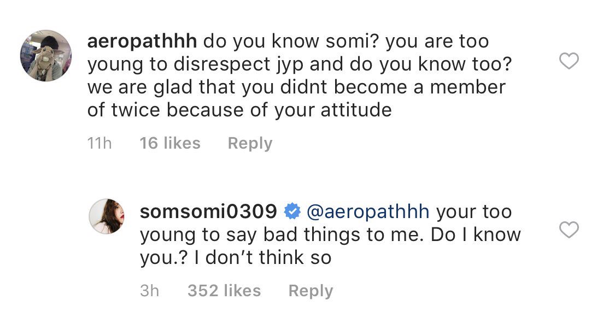Click the blue verified badge next to somsomi0309
This screenshot has width=615, height=329.
point(292,211)
